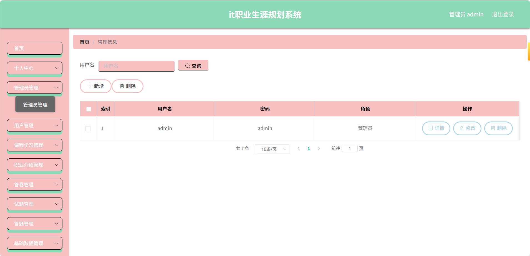Expand 课程学习管理 sidebar menu
The width and height of the screenshot is (530, 256).
click(x=35, y=145)
